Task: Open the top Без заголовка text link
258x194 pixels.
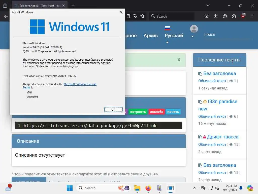Action: click(x=219, y=74)
